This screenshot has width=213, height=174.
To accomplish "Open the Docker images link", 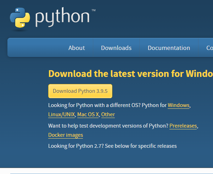I will click(x=66, y=135).
